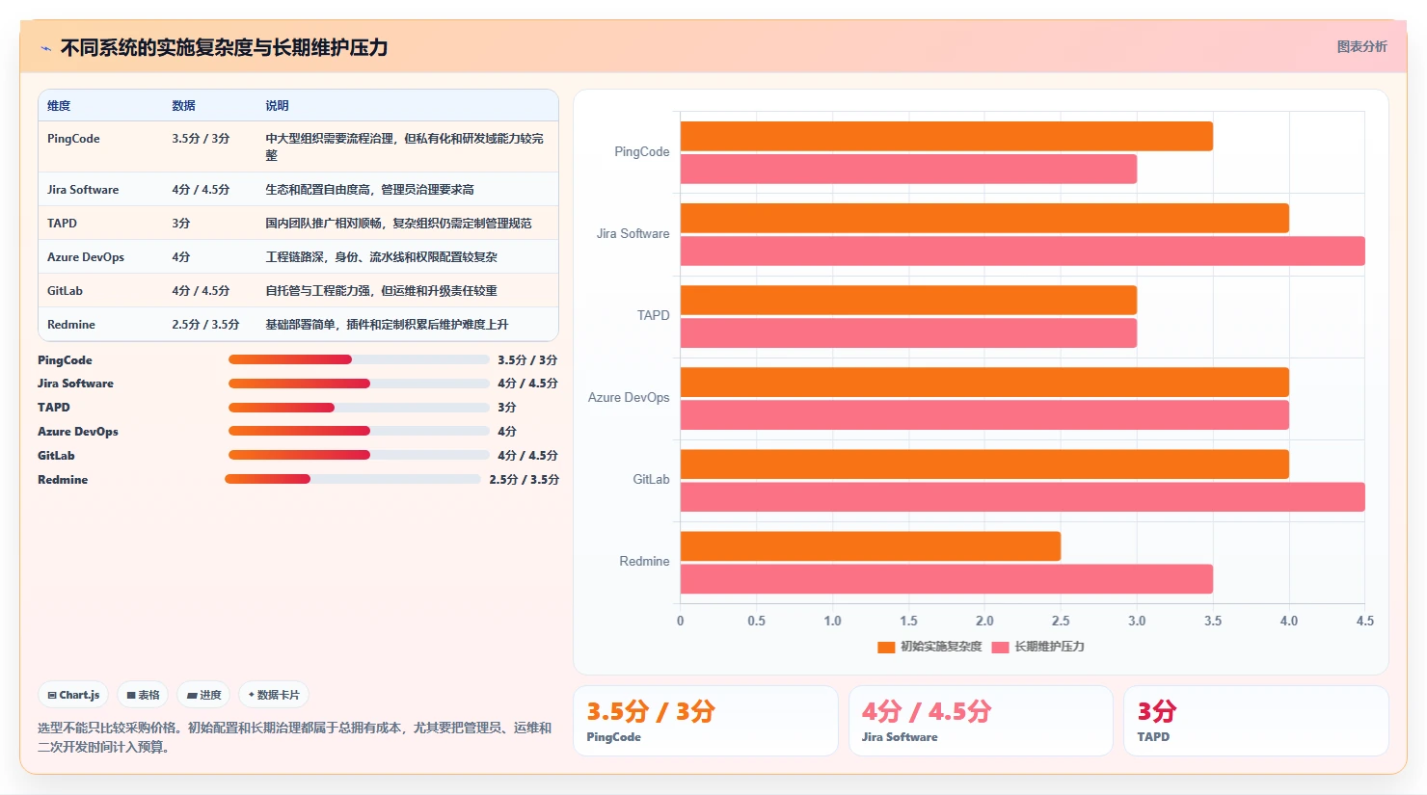Click TAPD's pink bar in the chart
This screenshot has width=1427, height=795.
point(908,333)
